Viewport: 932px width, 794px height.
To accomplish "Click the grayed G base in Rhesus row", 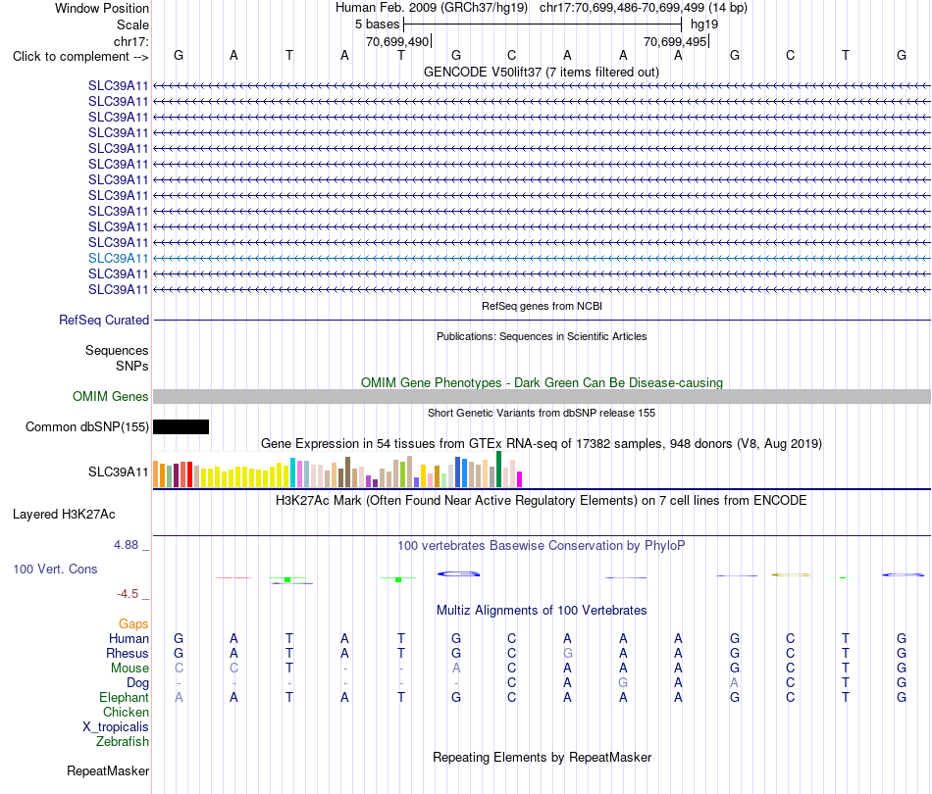I will point(568,653).
